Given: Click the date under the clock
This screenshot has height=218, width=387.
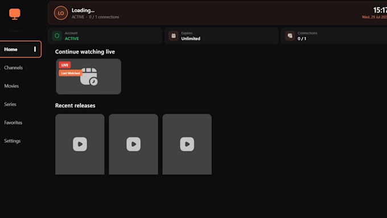Looking at the screenshot, I should tap(374, 17).
